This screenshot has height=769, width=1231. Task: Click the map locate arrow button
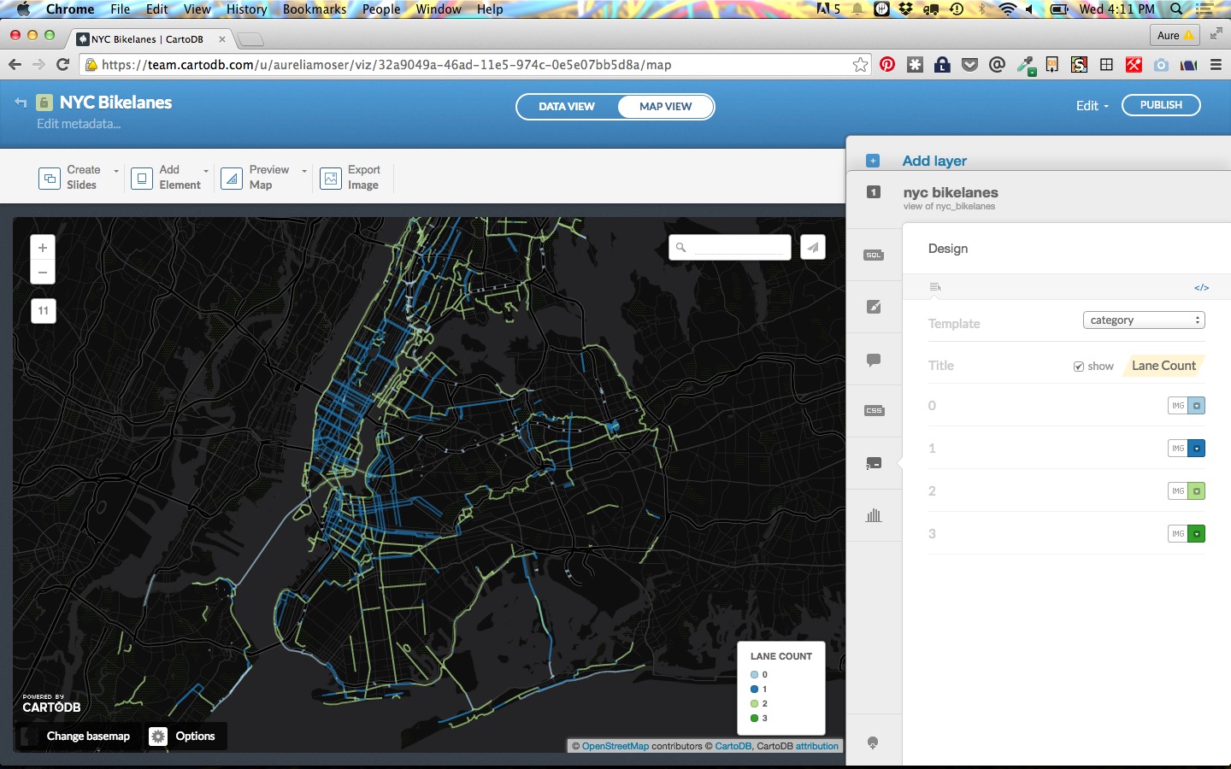(x=813, y=247)
